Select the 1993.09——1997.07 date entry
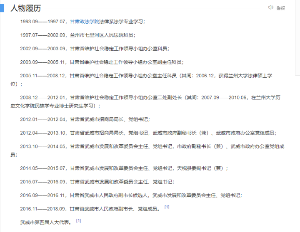The width and height of the screenshot is (300, 232). point(42,22)
